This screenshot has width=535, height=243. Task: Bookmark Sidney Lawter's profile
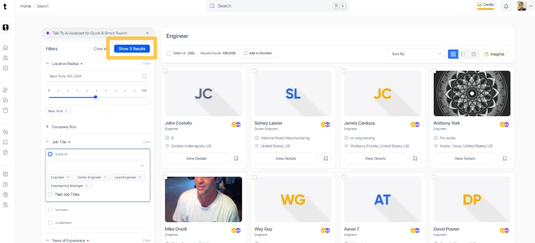(x=326, y=158)
